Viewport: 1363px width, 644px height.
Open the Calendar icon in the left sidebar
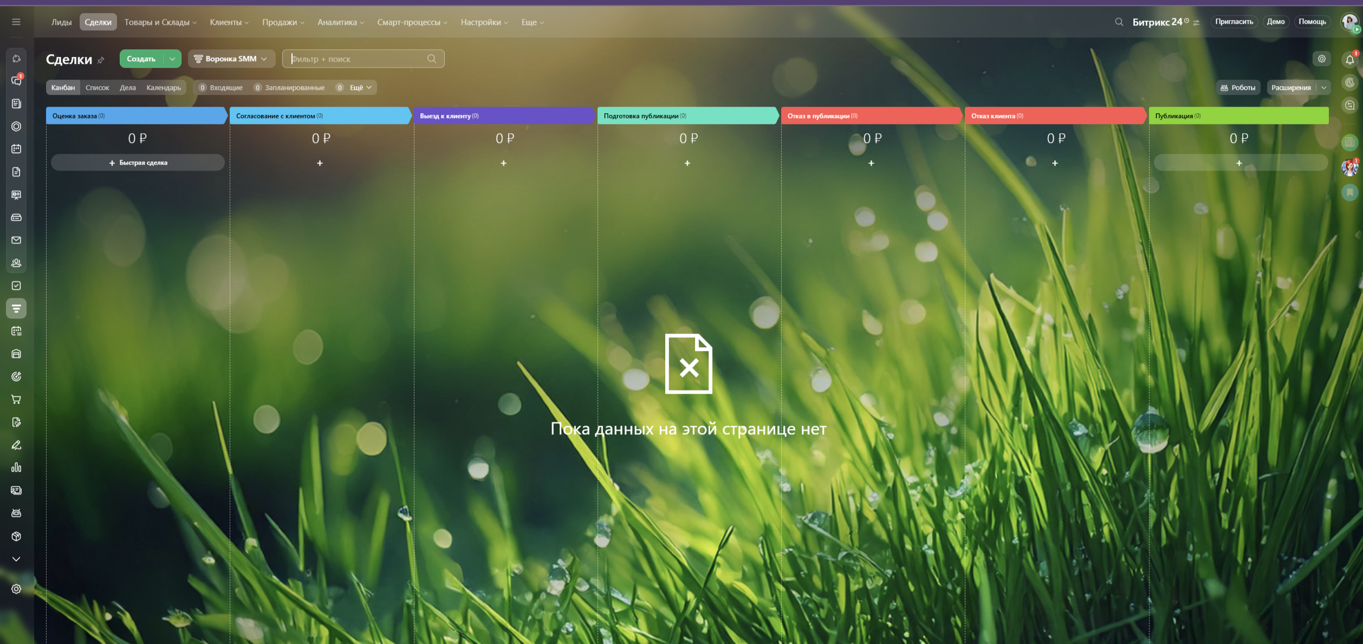[16, 149]
